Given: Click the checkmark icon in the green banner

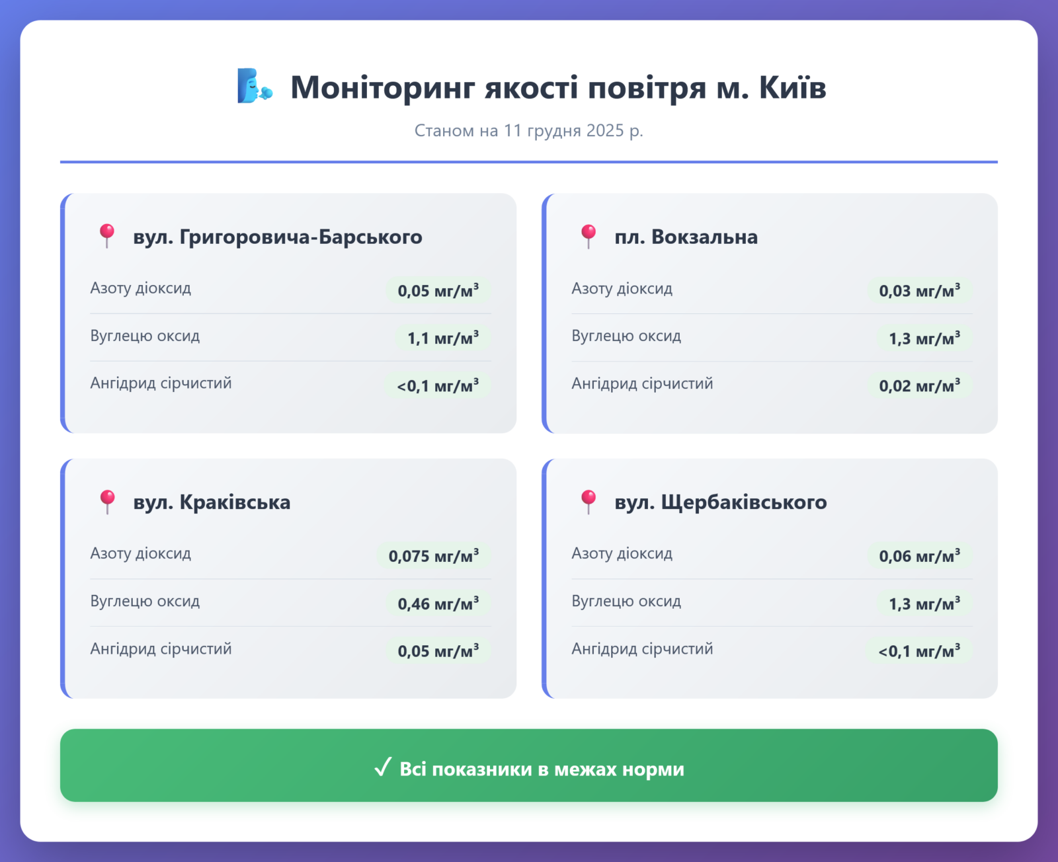Looking at the screenshot, I should click(383, 767).
